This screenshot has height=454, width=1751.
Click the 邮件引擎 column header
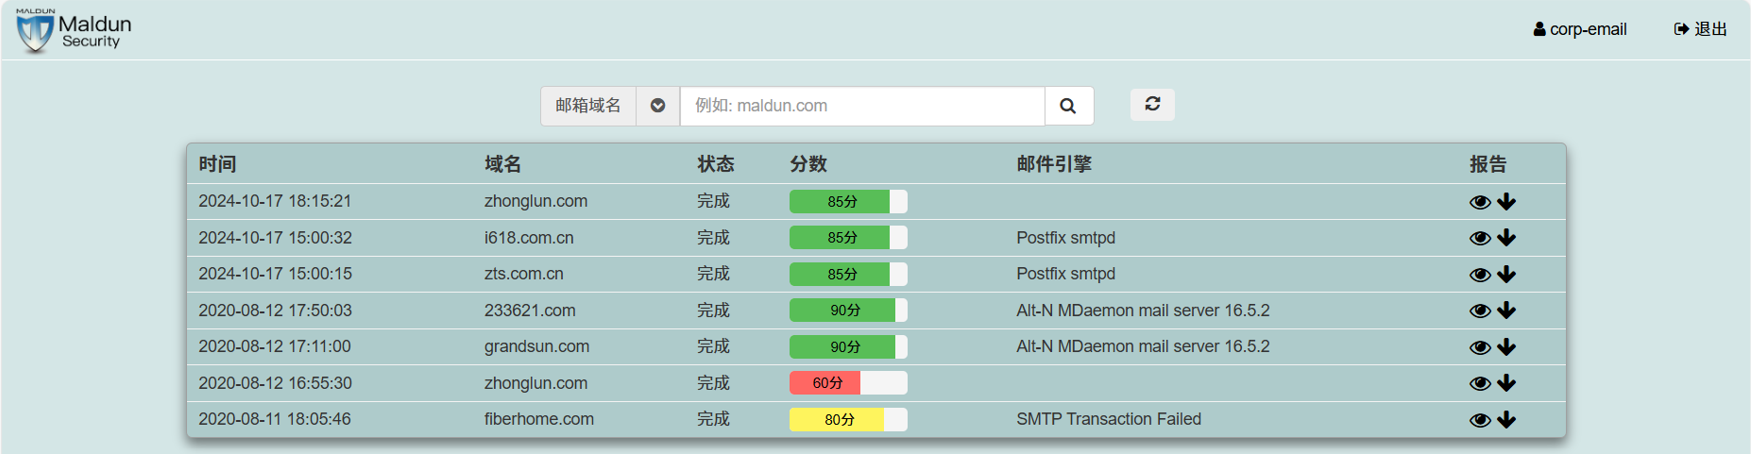[1054, 164]
